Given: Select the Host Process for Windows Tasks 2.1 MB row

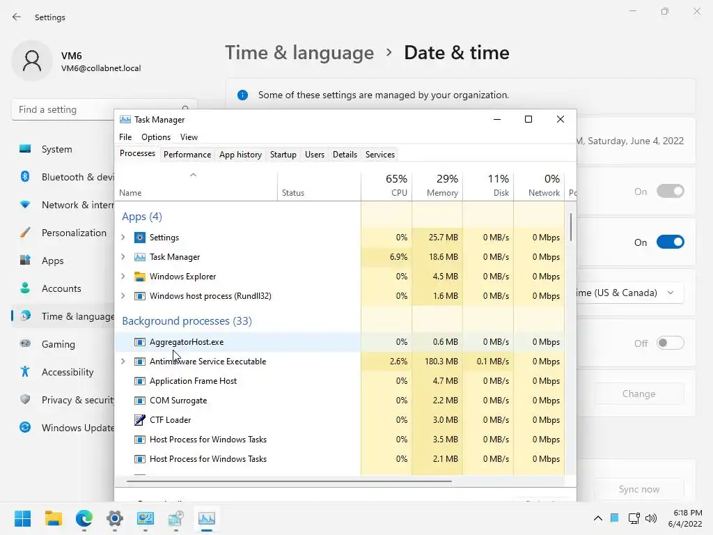Looking at the screenshot, I should click(340, 459).
